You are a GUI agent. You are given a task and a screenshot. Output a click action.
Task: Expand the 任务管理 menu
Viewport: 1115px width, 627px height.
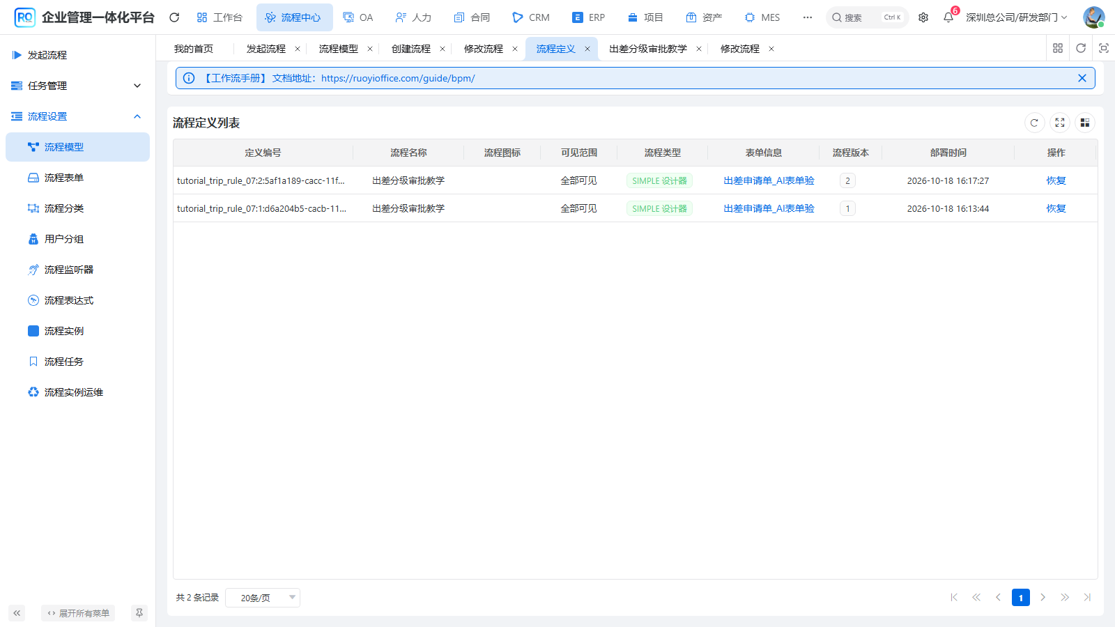(77, 86)
